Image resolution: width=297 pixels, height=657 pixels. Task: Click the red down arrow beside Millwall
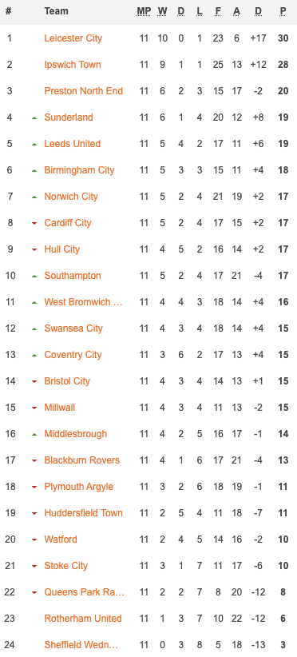pos(34,408)
